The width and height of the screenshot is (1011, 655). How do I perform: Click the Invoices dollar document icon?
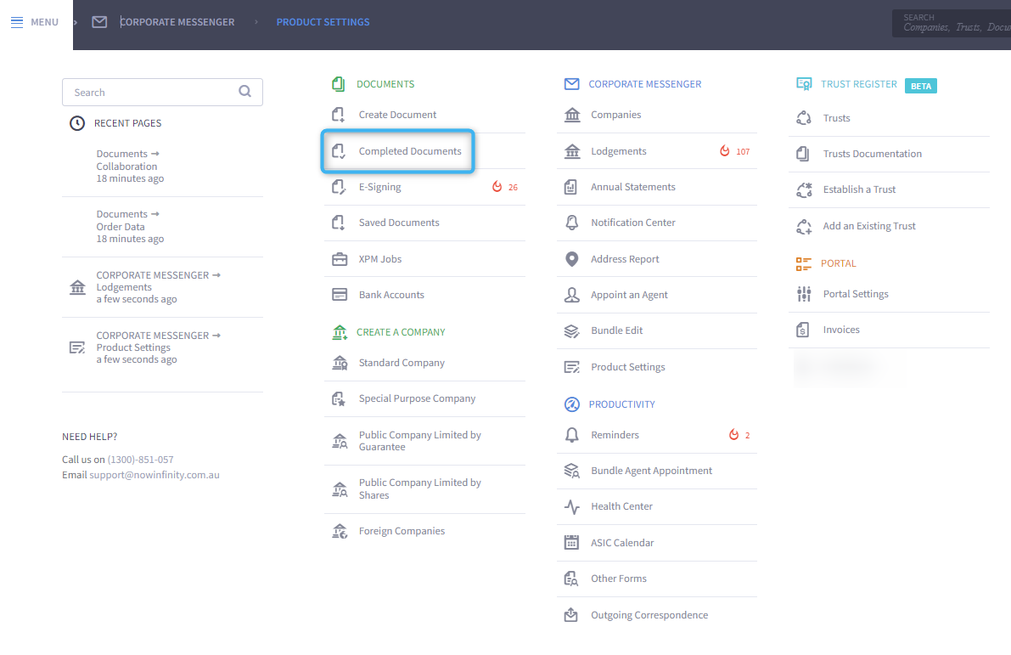pos(803,330)
